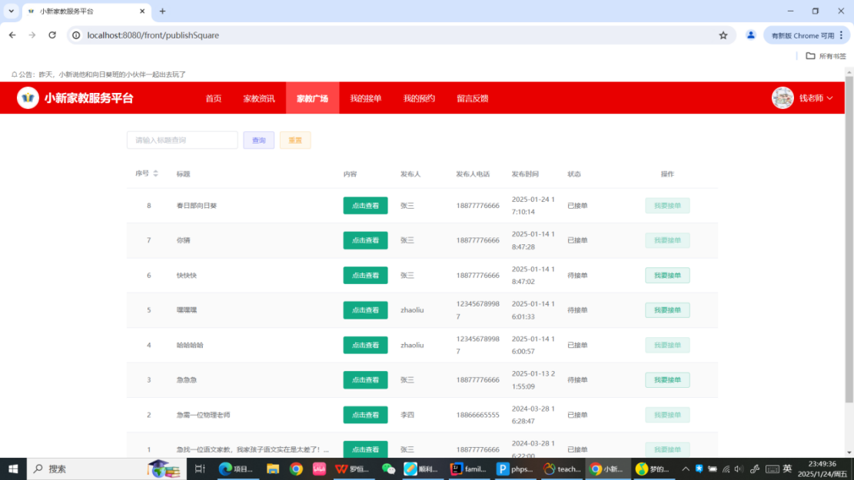Open WeChat from the taskbar
This screenshot has width=854, height=480.
(x=388, y=468)
